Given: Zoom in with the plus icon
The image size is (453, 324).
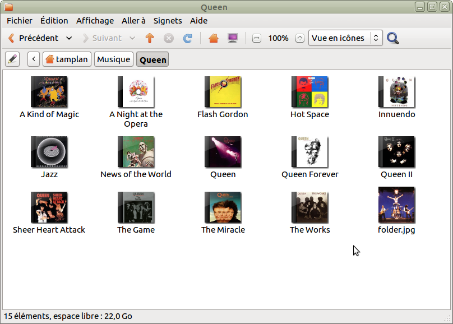Looking at the screenshot, I should click(300, 38).
